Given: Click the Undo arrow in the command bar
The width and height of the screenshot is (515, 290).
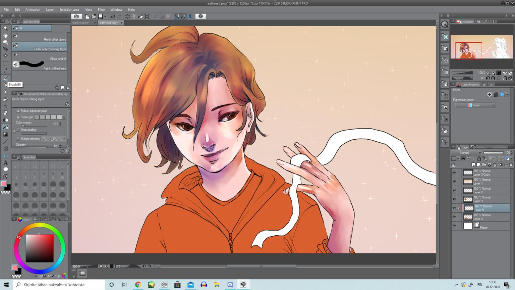Looking at the screenshot, I should [x=113, y=16].
